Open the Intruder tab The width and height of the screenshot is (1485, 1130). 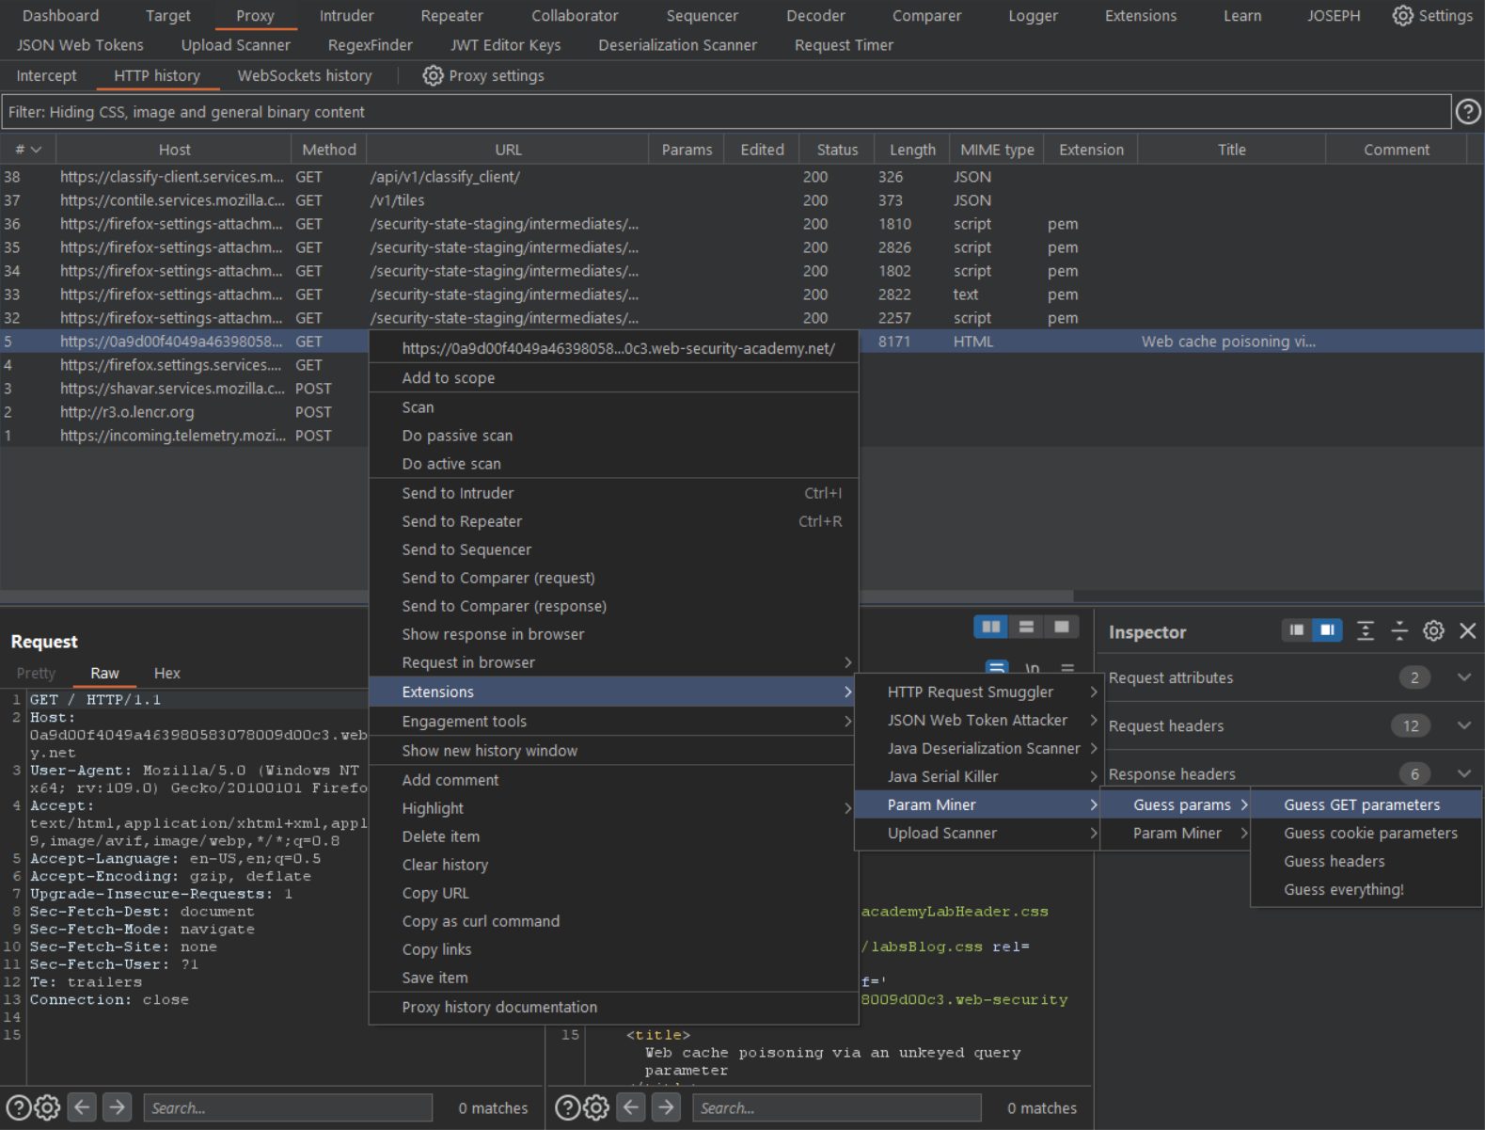(x=346, y=16)
